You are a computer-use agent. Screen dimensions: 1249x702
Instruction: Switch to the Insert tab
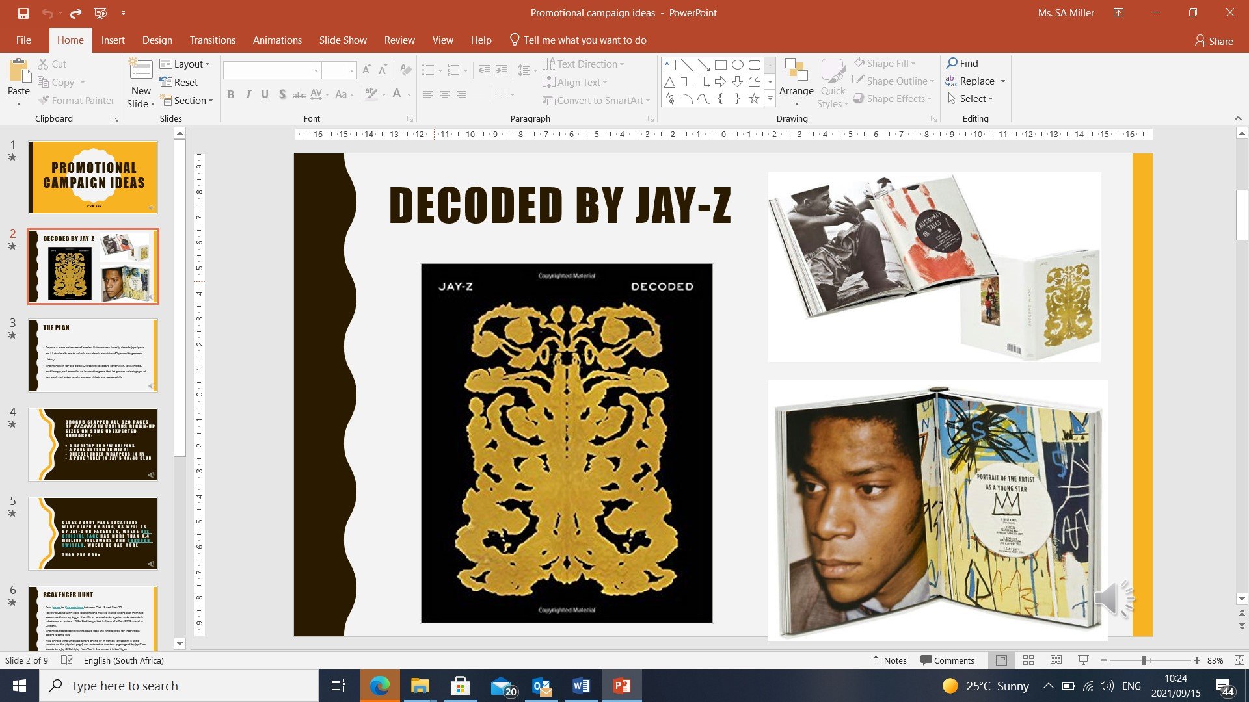coord(113,40)
